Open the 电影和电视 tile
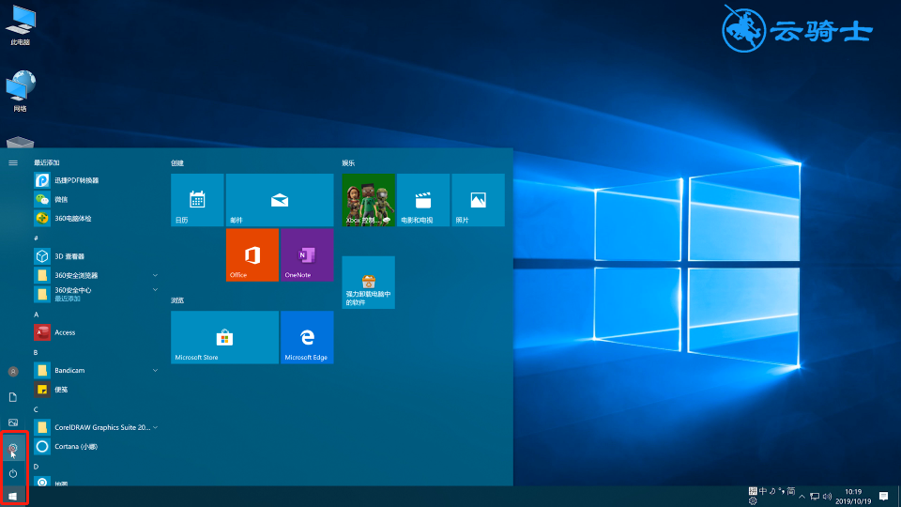Image resolution: width=901 pixels, height=507 pixels. (423, 200)
